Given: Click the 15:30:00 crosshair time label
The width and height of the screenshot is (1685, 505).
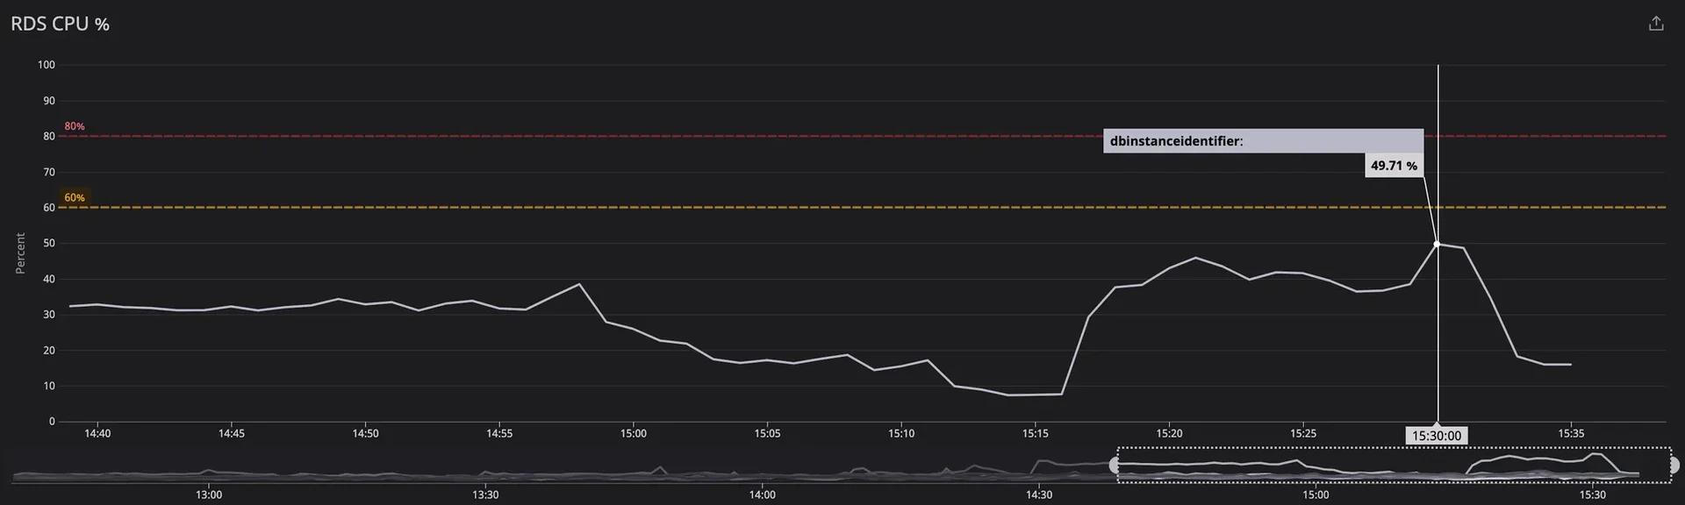Looking at the screenshot, I should coord(1437,436).
